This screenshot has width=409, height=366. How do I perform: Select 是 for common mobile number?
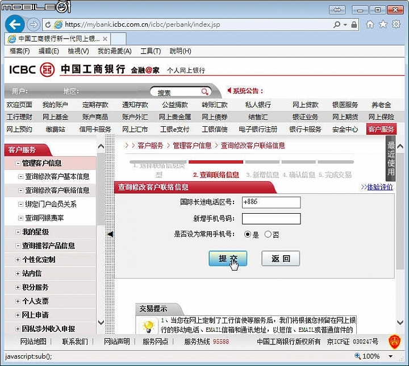[247, 234]
